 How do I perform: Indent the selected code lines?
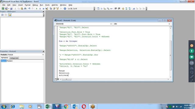click(116, 8)
